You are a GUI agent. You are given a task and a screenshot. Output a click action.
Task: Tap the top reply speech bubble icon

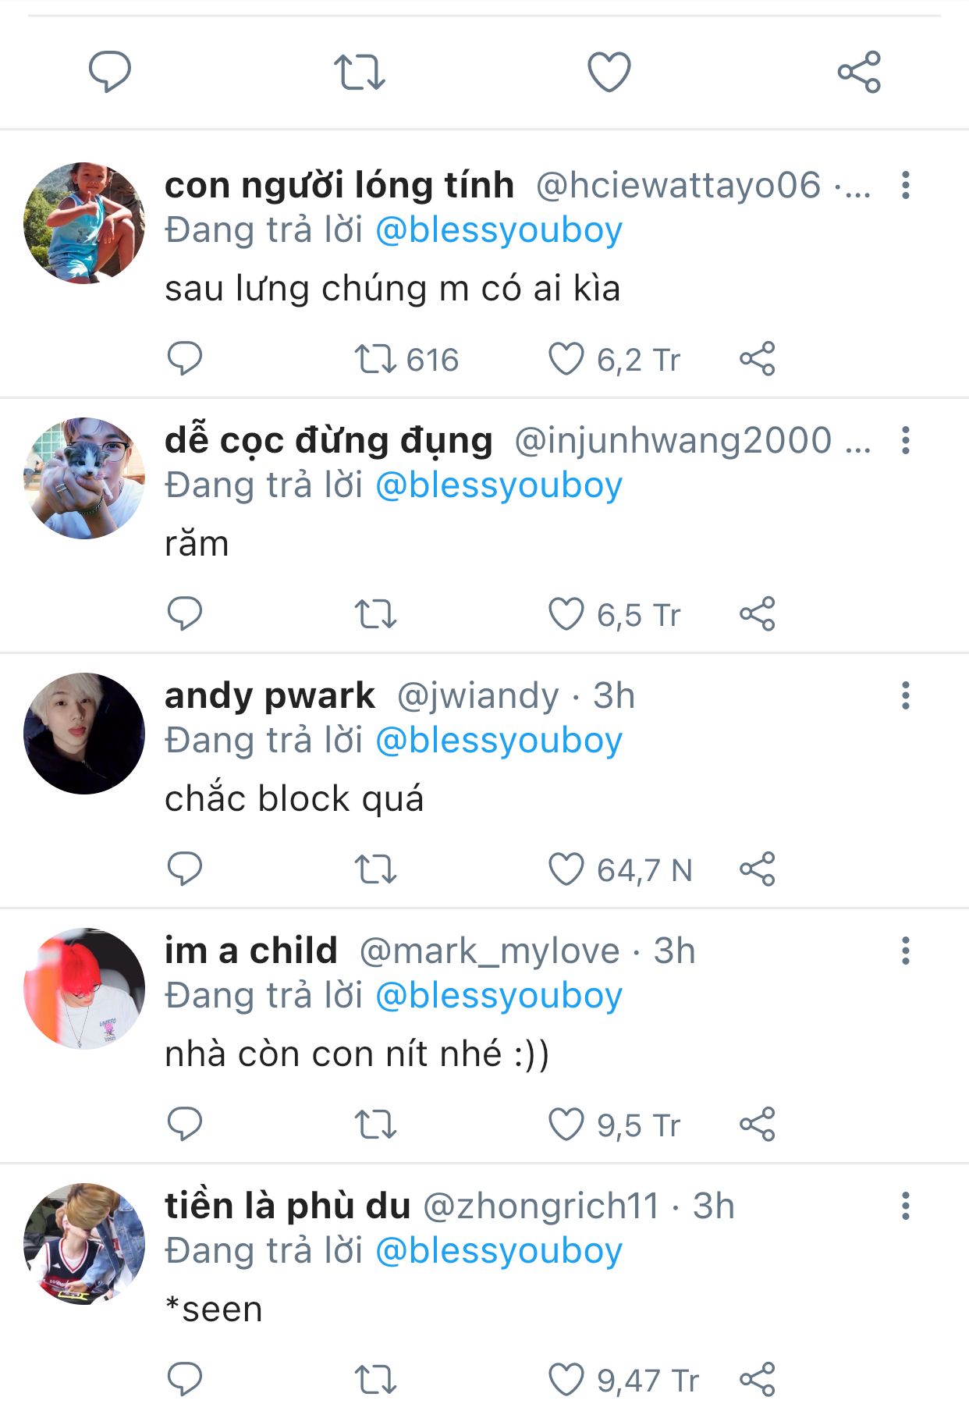click(109, 72)
